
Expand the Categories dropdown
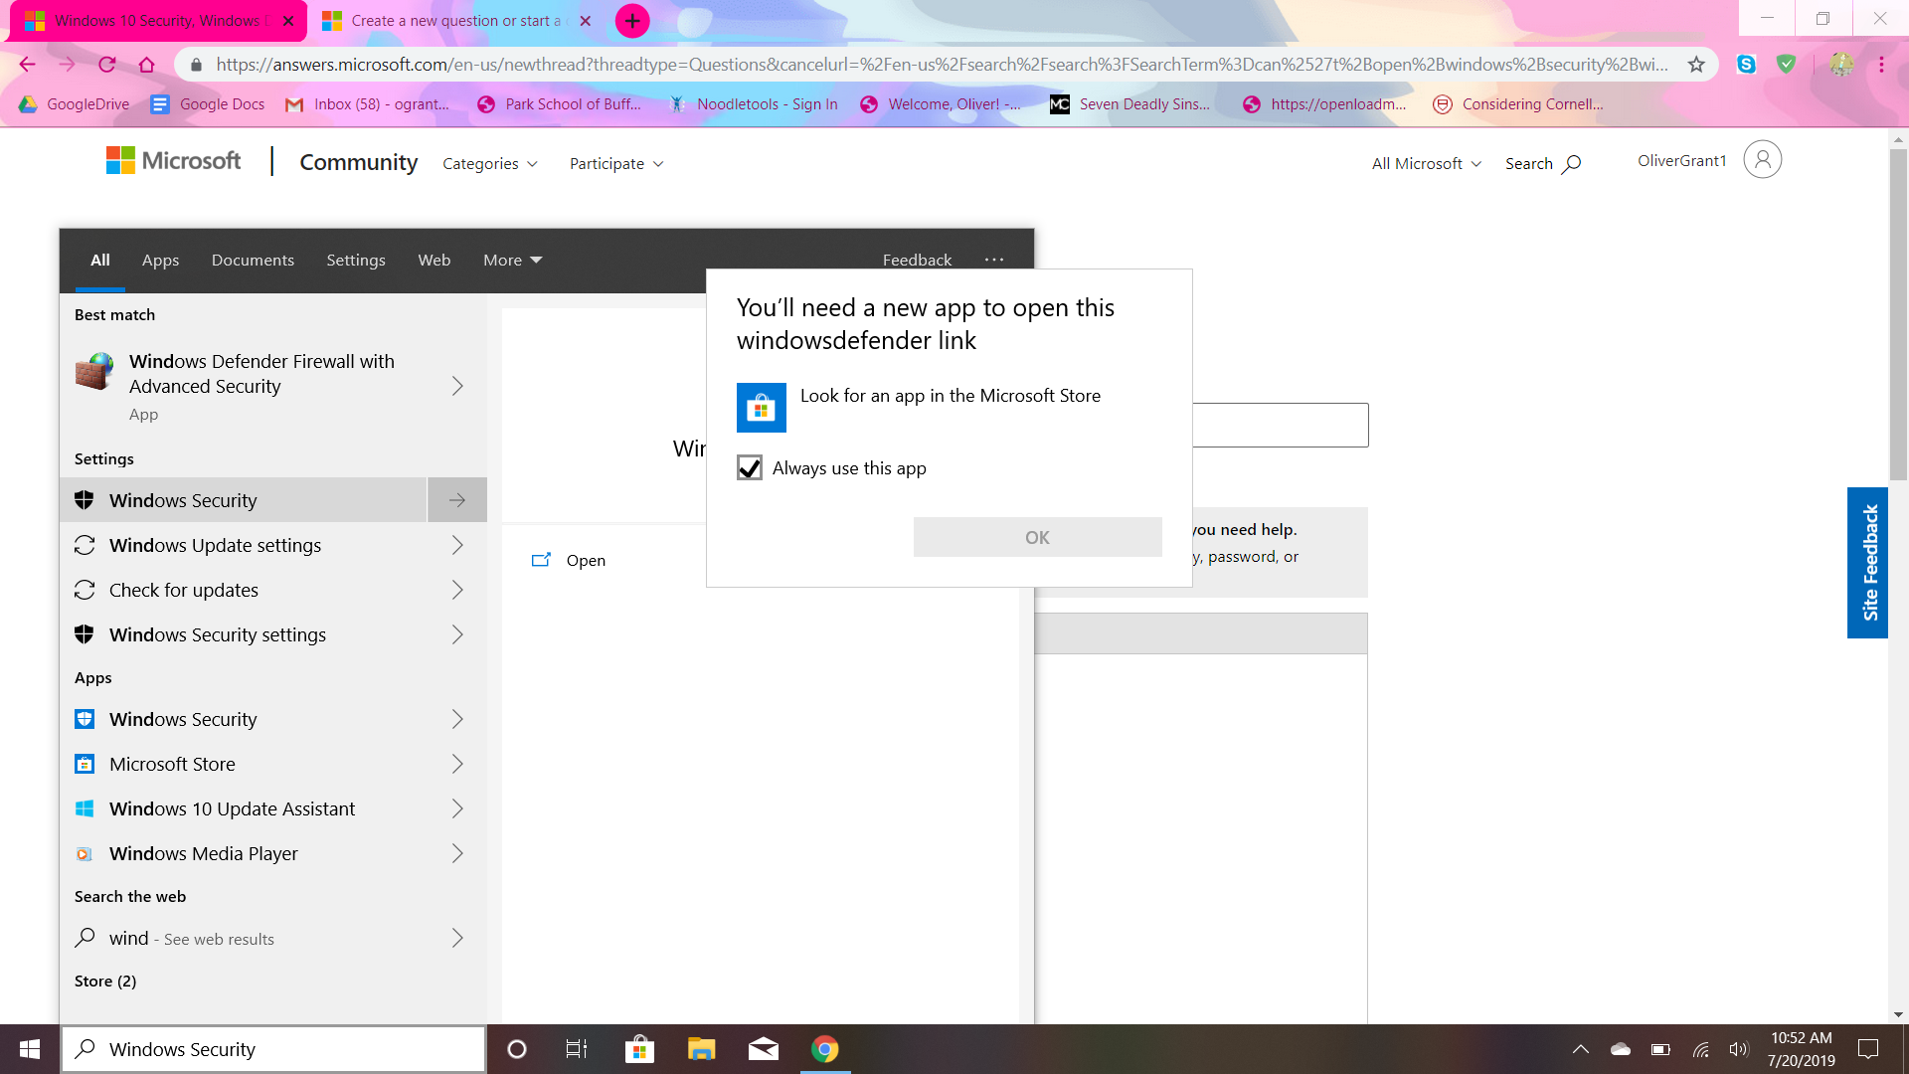click(490, 164)
